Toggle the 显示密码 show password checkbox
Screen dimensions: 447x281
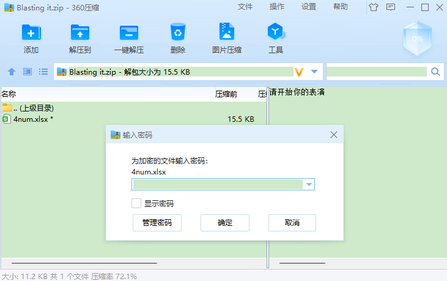point(136,203)
